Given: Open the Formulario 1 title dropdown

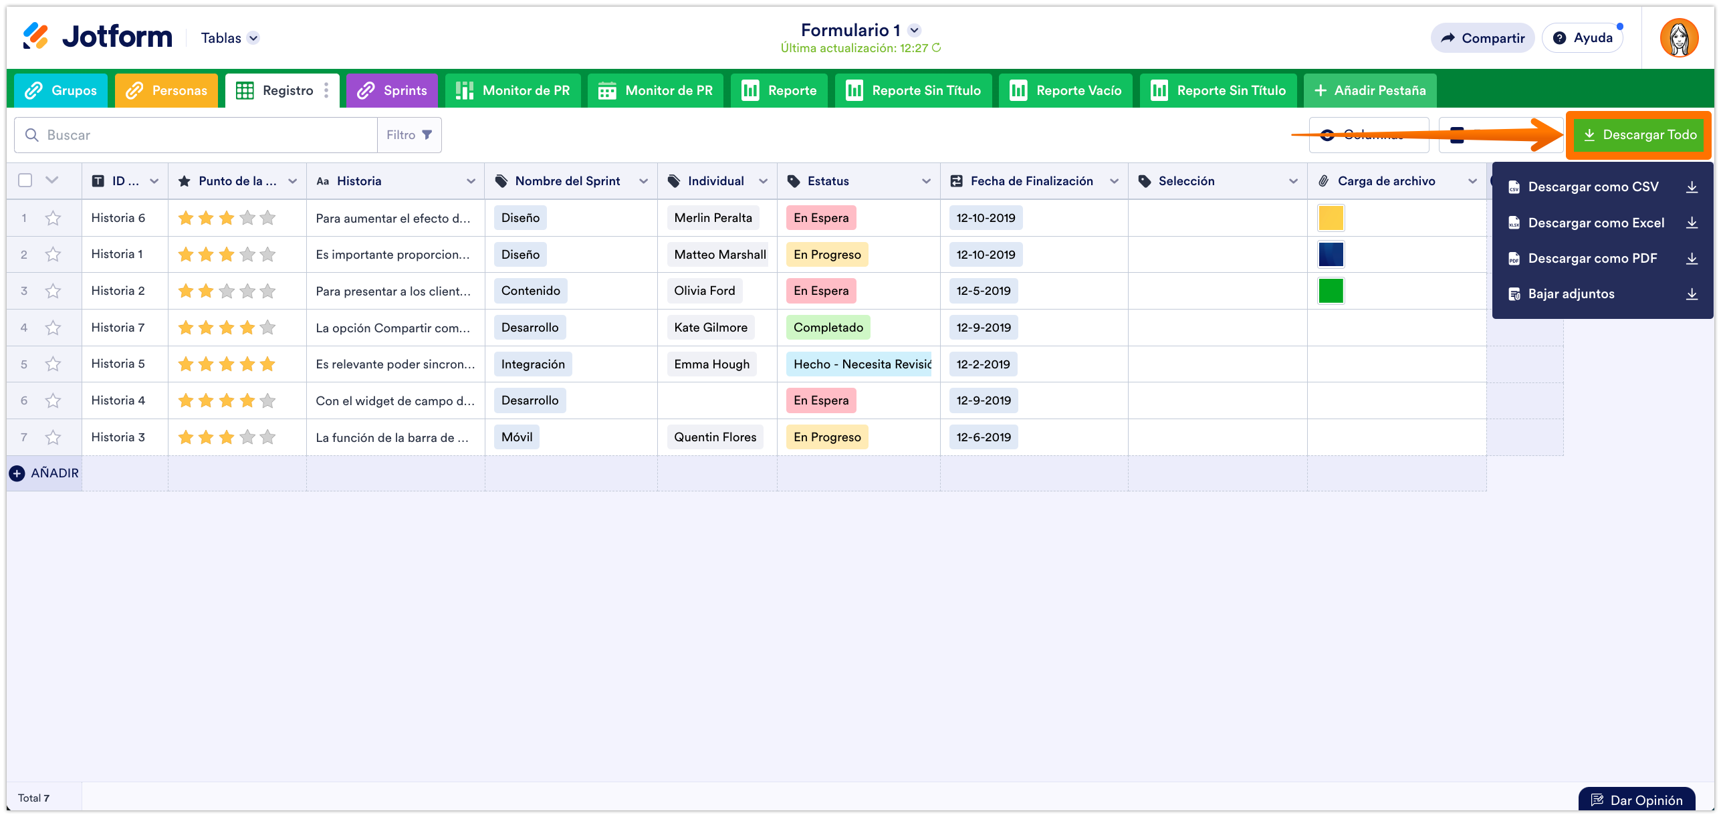Looking at the screenshot, I should click(x=915, y=30).
